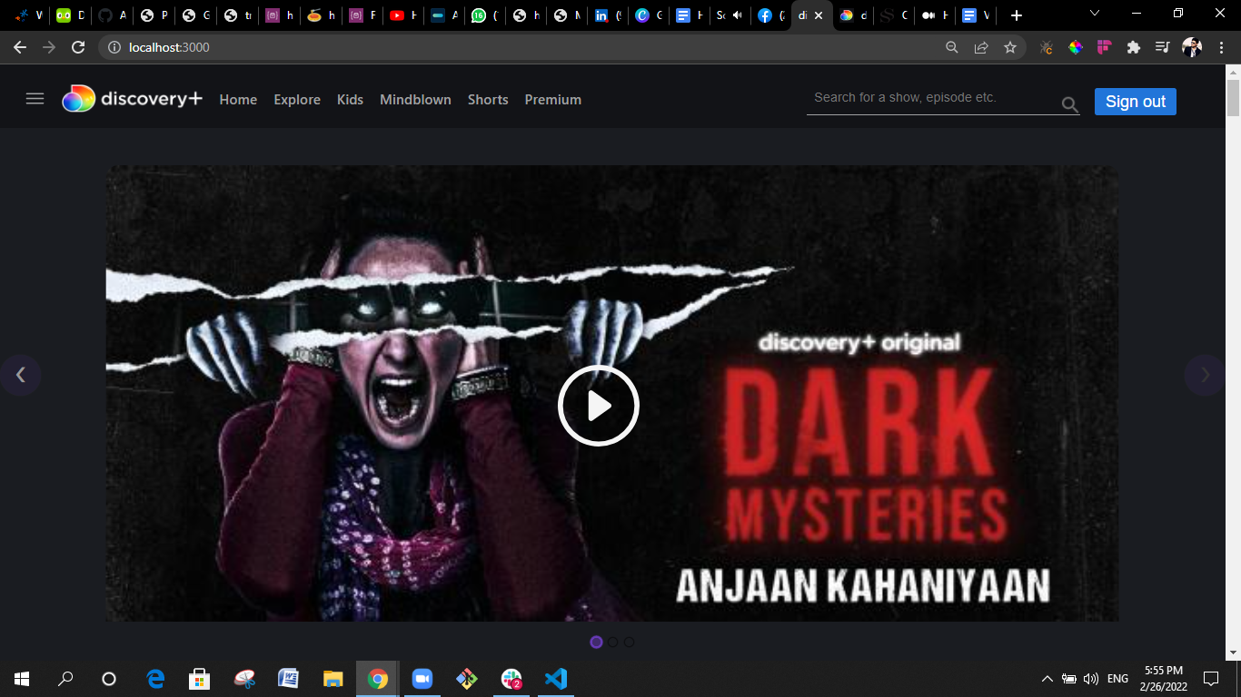This screenshot has width=1241, height=697.
Task: Reload the page
Action: coord(78,47)
